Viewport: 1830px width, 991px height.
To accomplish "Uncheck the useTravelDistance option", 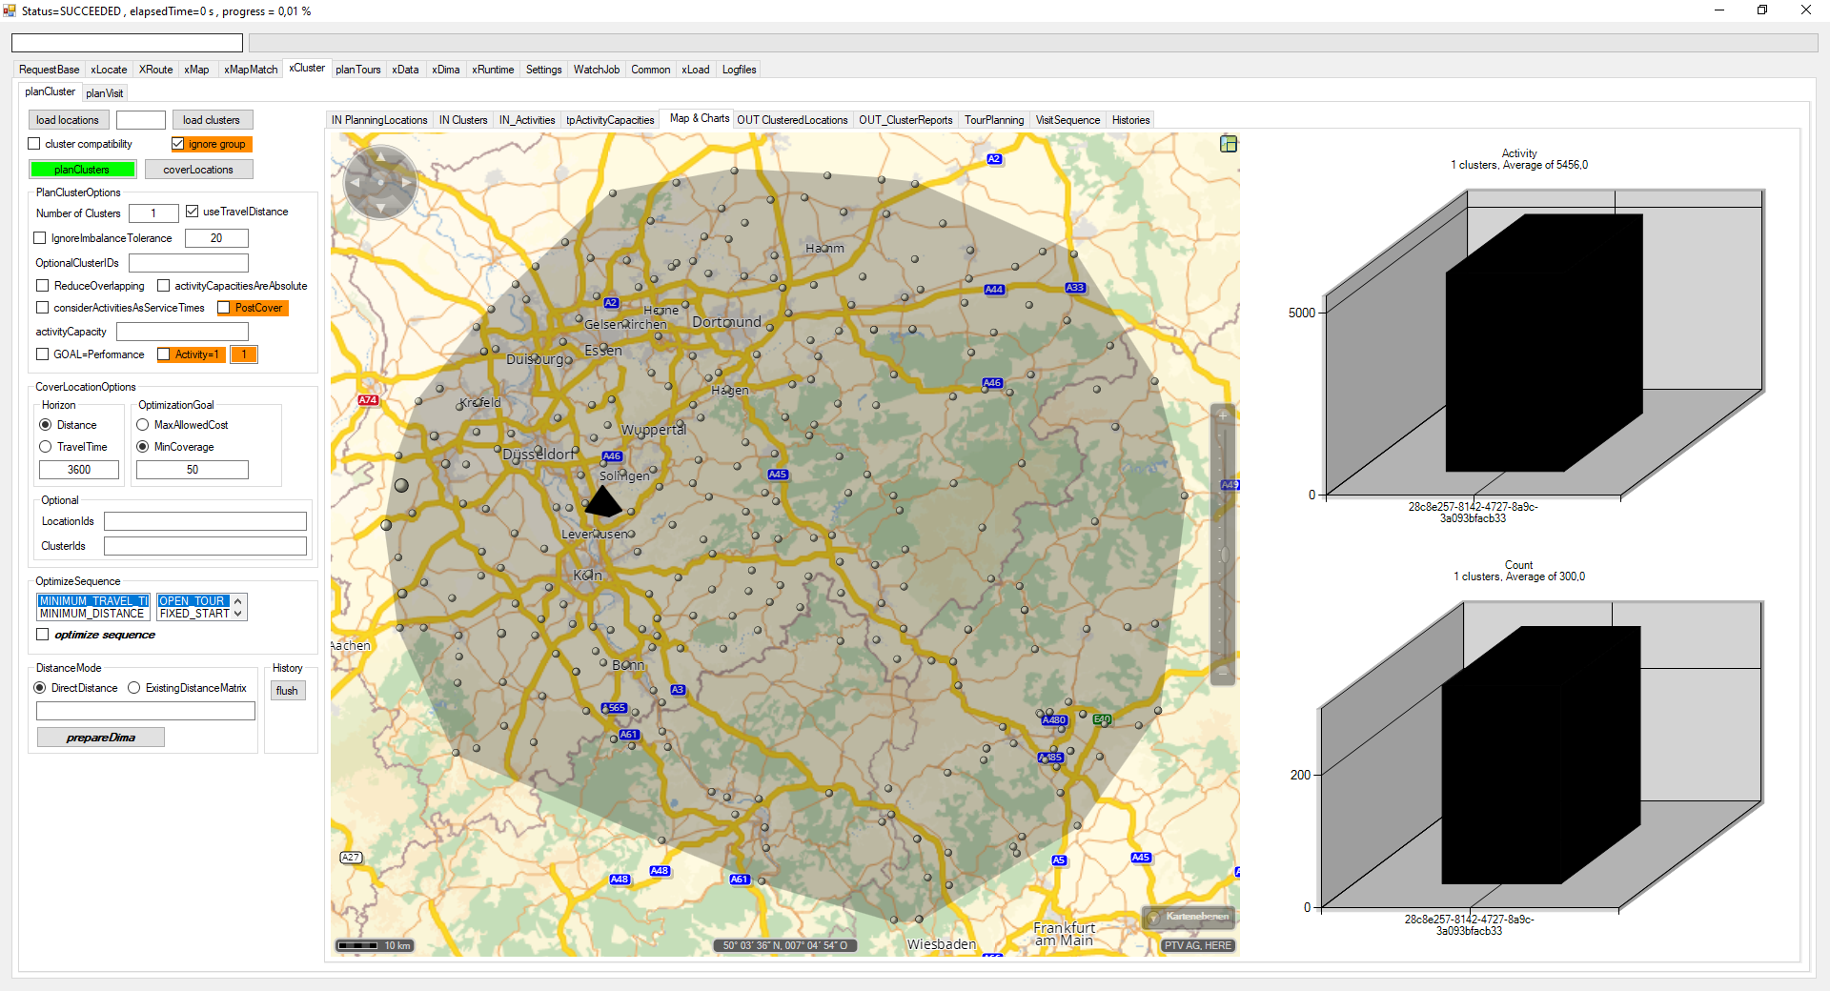I will click(193, 212).
